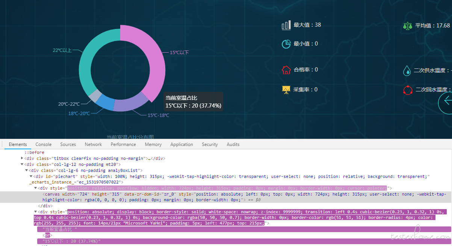The height and width of the screenshot is (246, 452).
Task: Click the 22℃以上 pie label
Action: tap(62, 50)
